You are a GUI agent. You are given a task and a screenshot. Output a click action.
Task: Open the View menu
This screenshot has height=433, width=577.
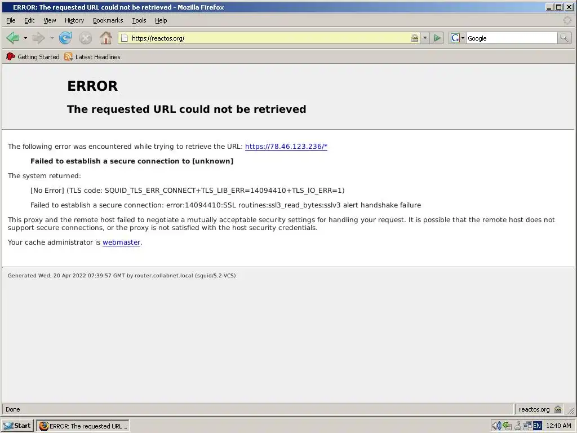[x=50, y=20]
